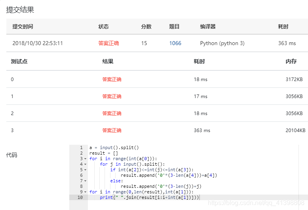This screenshot has height=210, width=308.
Task: Click memory value 20104KB
Action: [295, 131]
